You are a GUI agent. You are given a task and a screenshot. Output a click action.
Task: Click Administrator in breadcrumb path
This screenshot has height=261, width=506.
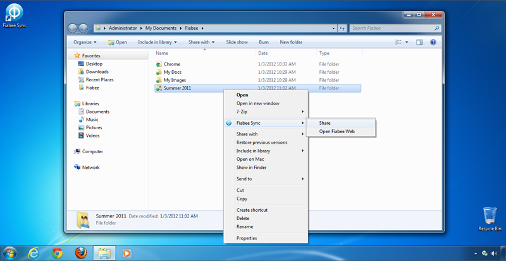coord(123,28)
